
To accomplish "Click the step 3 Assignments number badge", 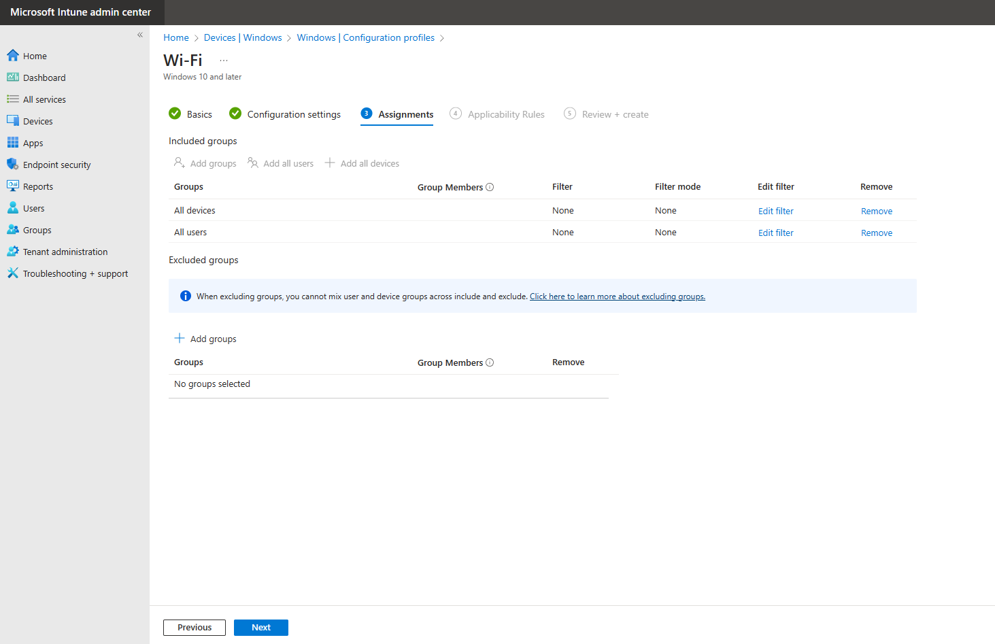I will point(367,113).
